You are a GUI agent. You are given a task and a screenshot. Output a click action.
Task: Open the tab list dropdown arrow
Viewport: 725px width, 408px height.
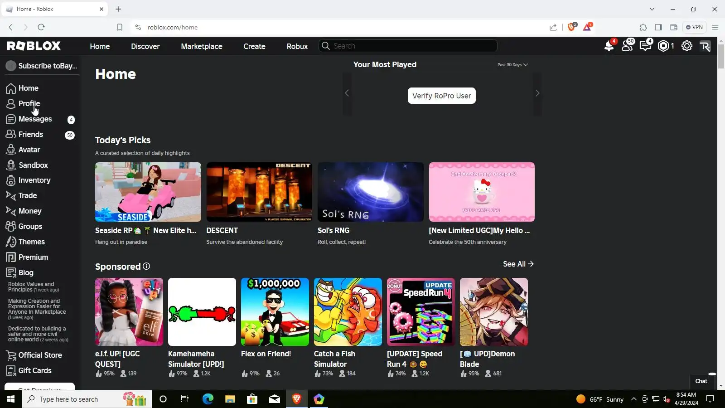tap(652, 9)
